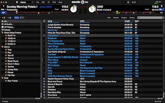Click status icon beside Nina Nana
Image resolution: width=165 pixels, height=103 pixels.
click(44, 95)
